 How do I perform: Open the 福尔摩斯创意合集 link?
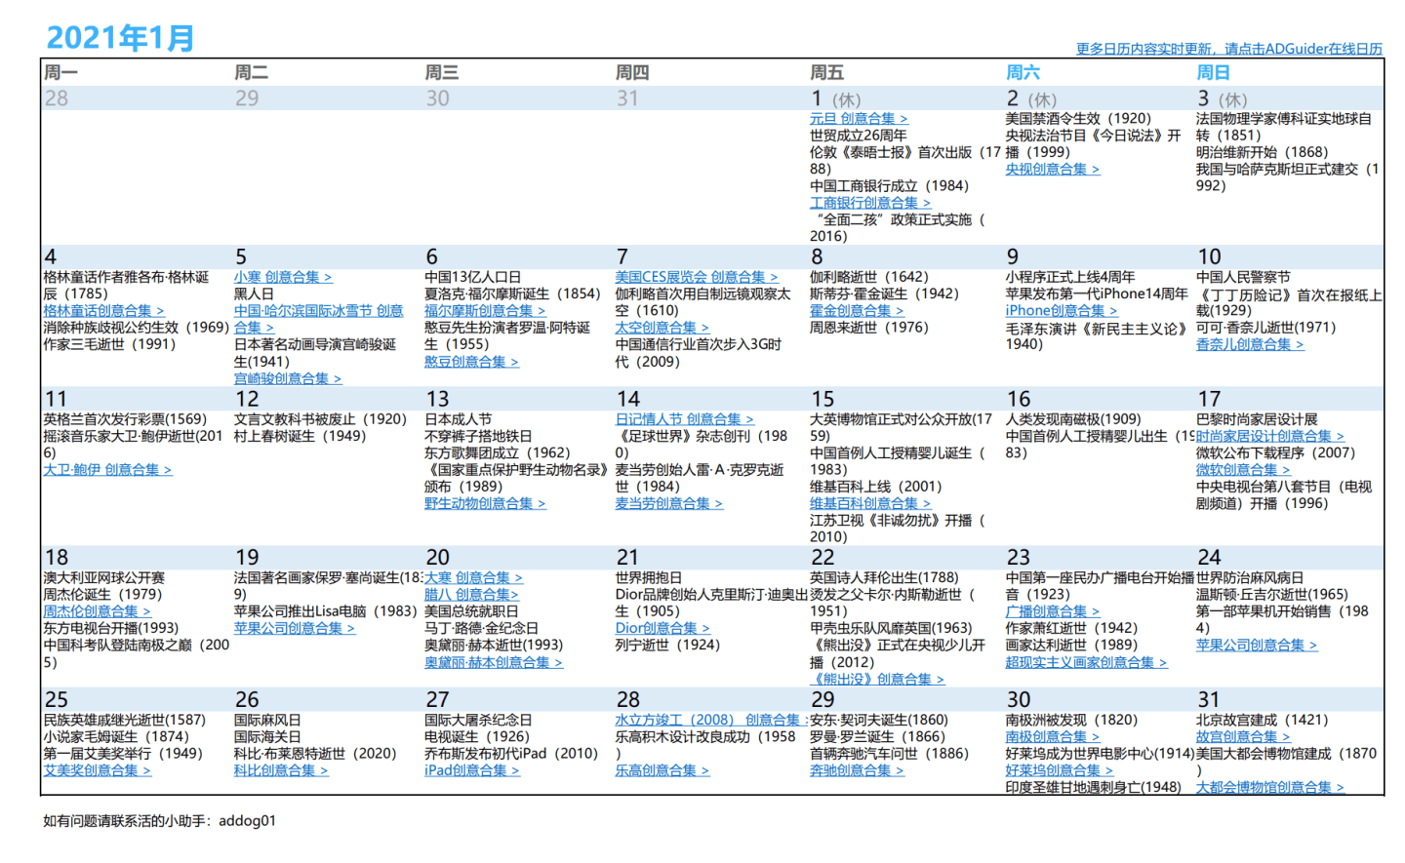tap(485, 310)
